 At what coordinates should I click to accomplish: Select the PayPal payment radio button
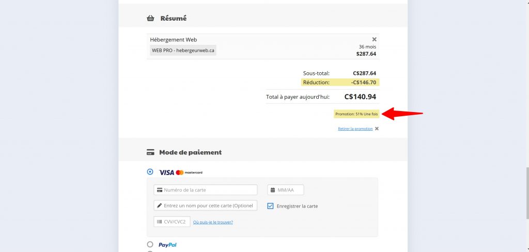(x=150, y=244)
